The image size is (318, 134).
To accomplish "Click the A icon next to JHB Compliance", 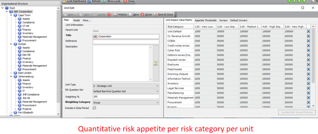I will pos(20,95).
